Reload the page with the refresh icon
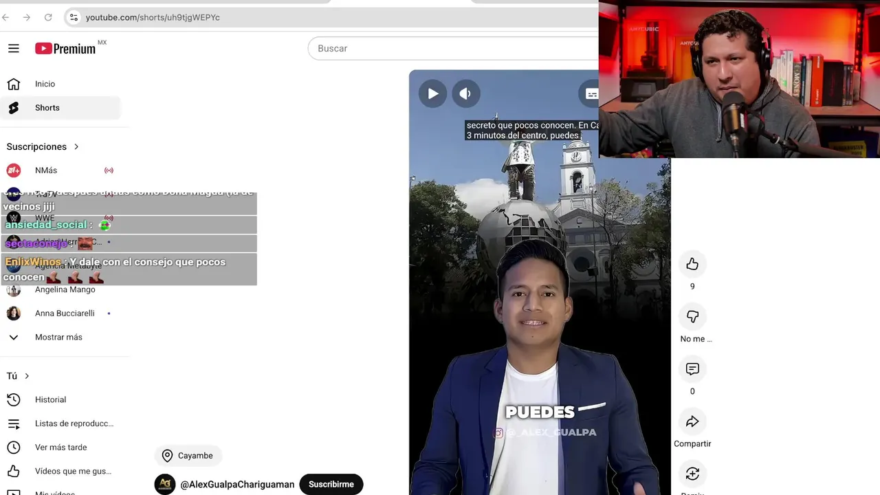This screenshot has height=495, width=880. pyautogui.click(x=48, y=17)
